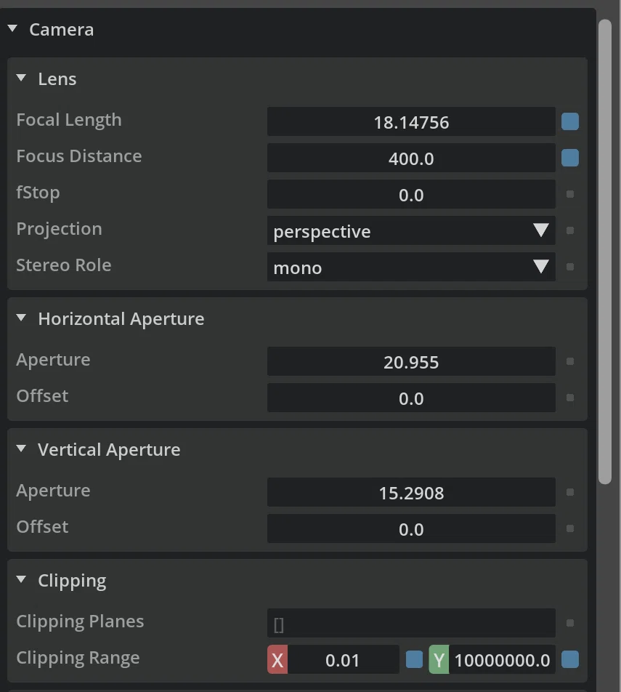This screenshot has height=692, width=621.
Task: Click blue override indicator beside Focus Distance
Action: (570, 158)
